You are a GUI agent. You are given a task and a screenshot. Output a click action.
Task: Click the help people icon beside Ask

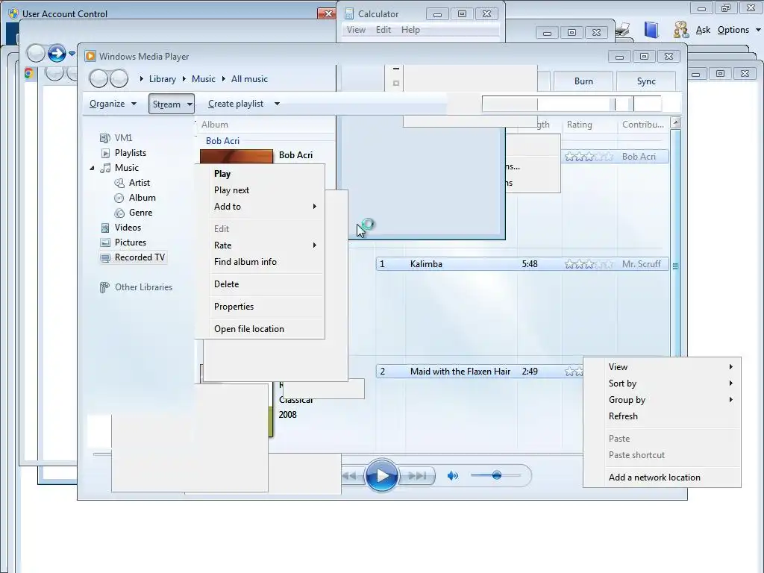[x=680, y=30]
